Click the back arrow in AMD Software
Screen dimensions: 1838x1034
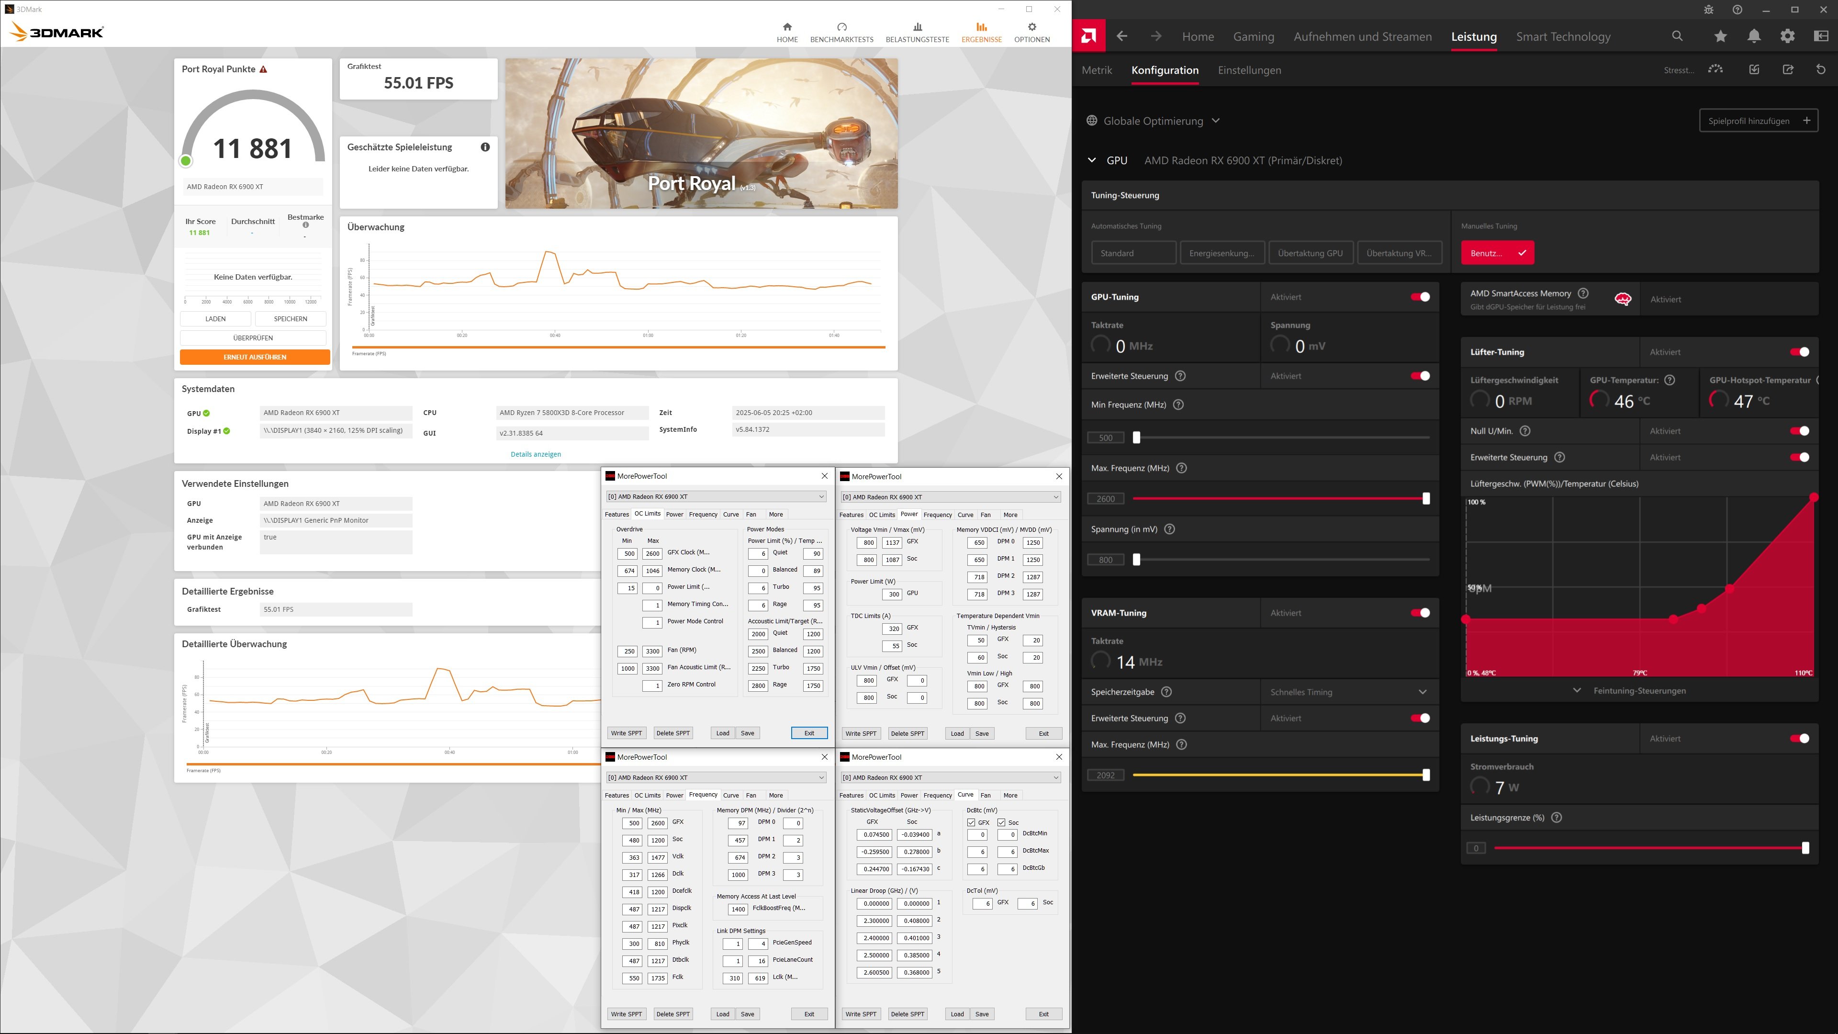coord(1122,36)
